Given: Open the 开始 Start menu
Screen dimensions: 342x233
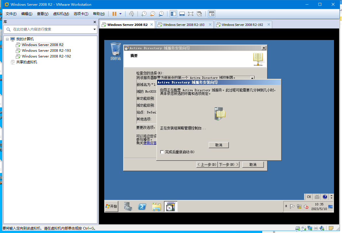Looking at the screenshot, I should (111, 206).
